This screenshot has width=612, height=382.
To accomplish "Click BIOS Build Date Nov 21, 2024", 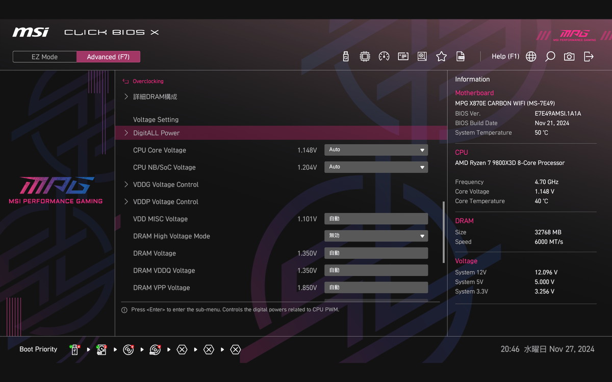I will tap(552, 123).
